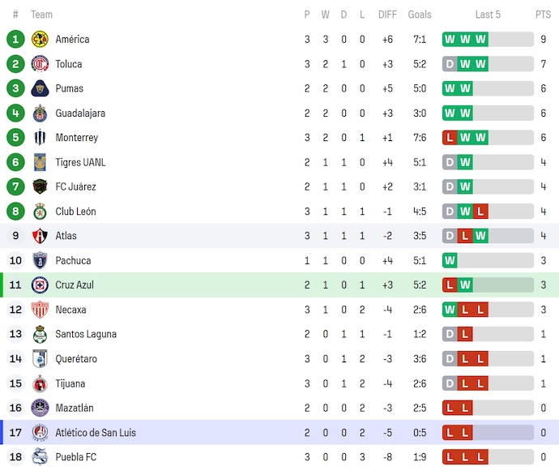
Task: Click the position 1 rank badge
Action: pyautogui.click(x=15, y=39)
